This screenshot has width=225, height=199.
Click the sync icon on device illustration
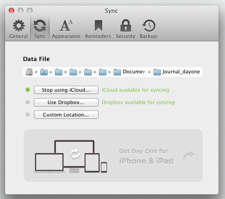click(75, 154)
